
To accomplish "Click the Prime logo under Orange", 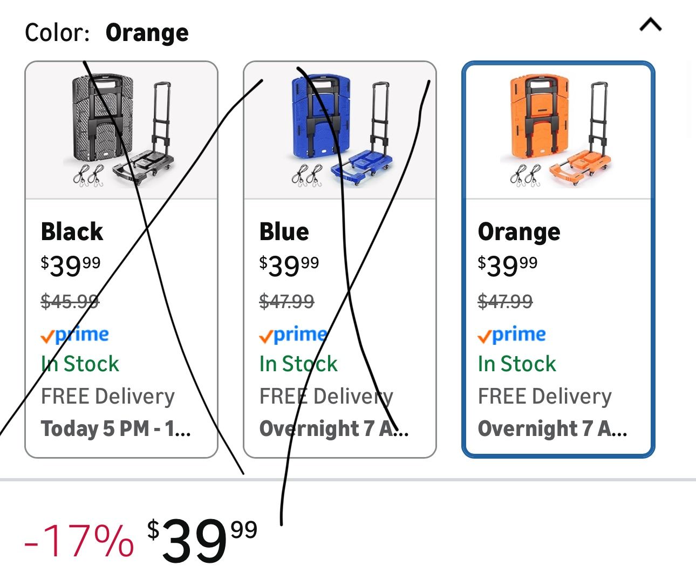I will click(512, 335).
